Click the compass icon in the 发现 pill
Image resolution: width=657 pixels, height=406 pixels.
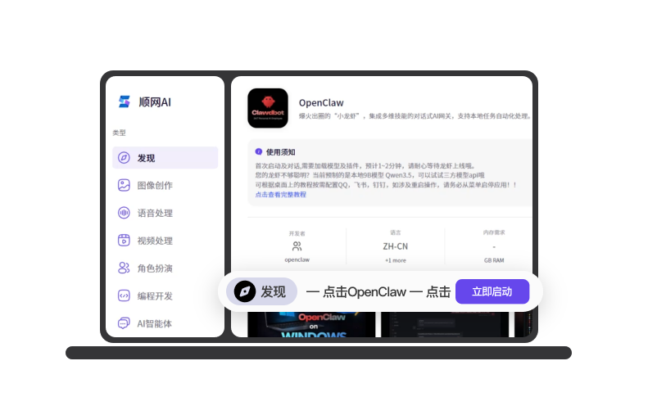pyautogui.click(x=245, y=291)
